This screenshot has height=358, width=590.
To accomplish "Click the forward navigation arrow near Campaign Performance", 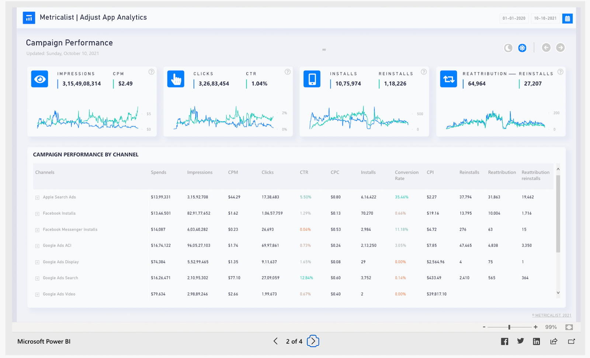I will (x=560, y=48).
